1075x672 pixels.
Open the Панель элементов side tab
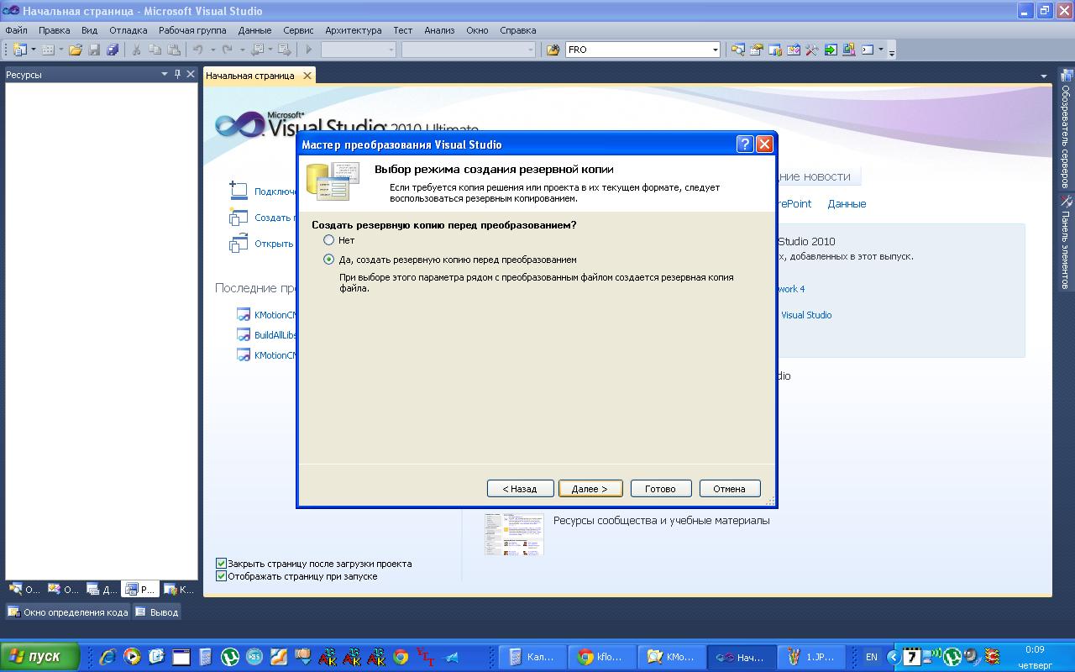point(1066,243)
